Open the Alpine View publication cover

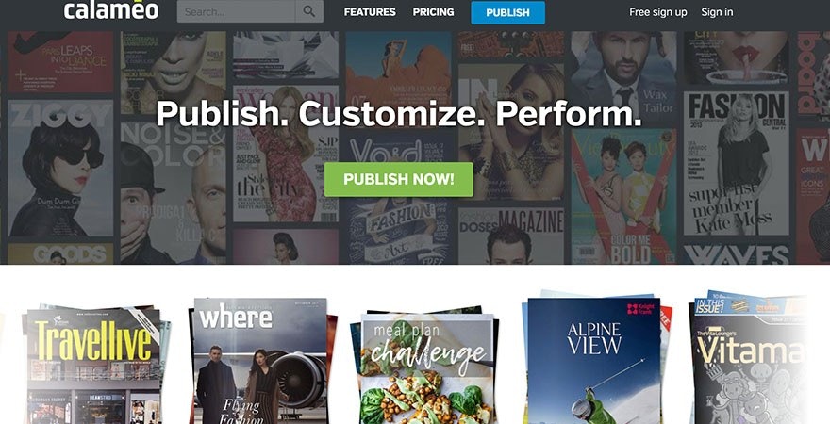[x=594, y=361]
